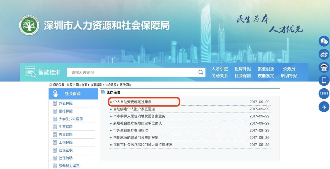Click the search magnifier icon
Screen dimensions: 330x169
tap(200, 72)
